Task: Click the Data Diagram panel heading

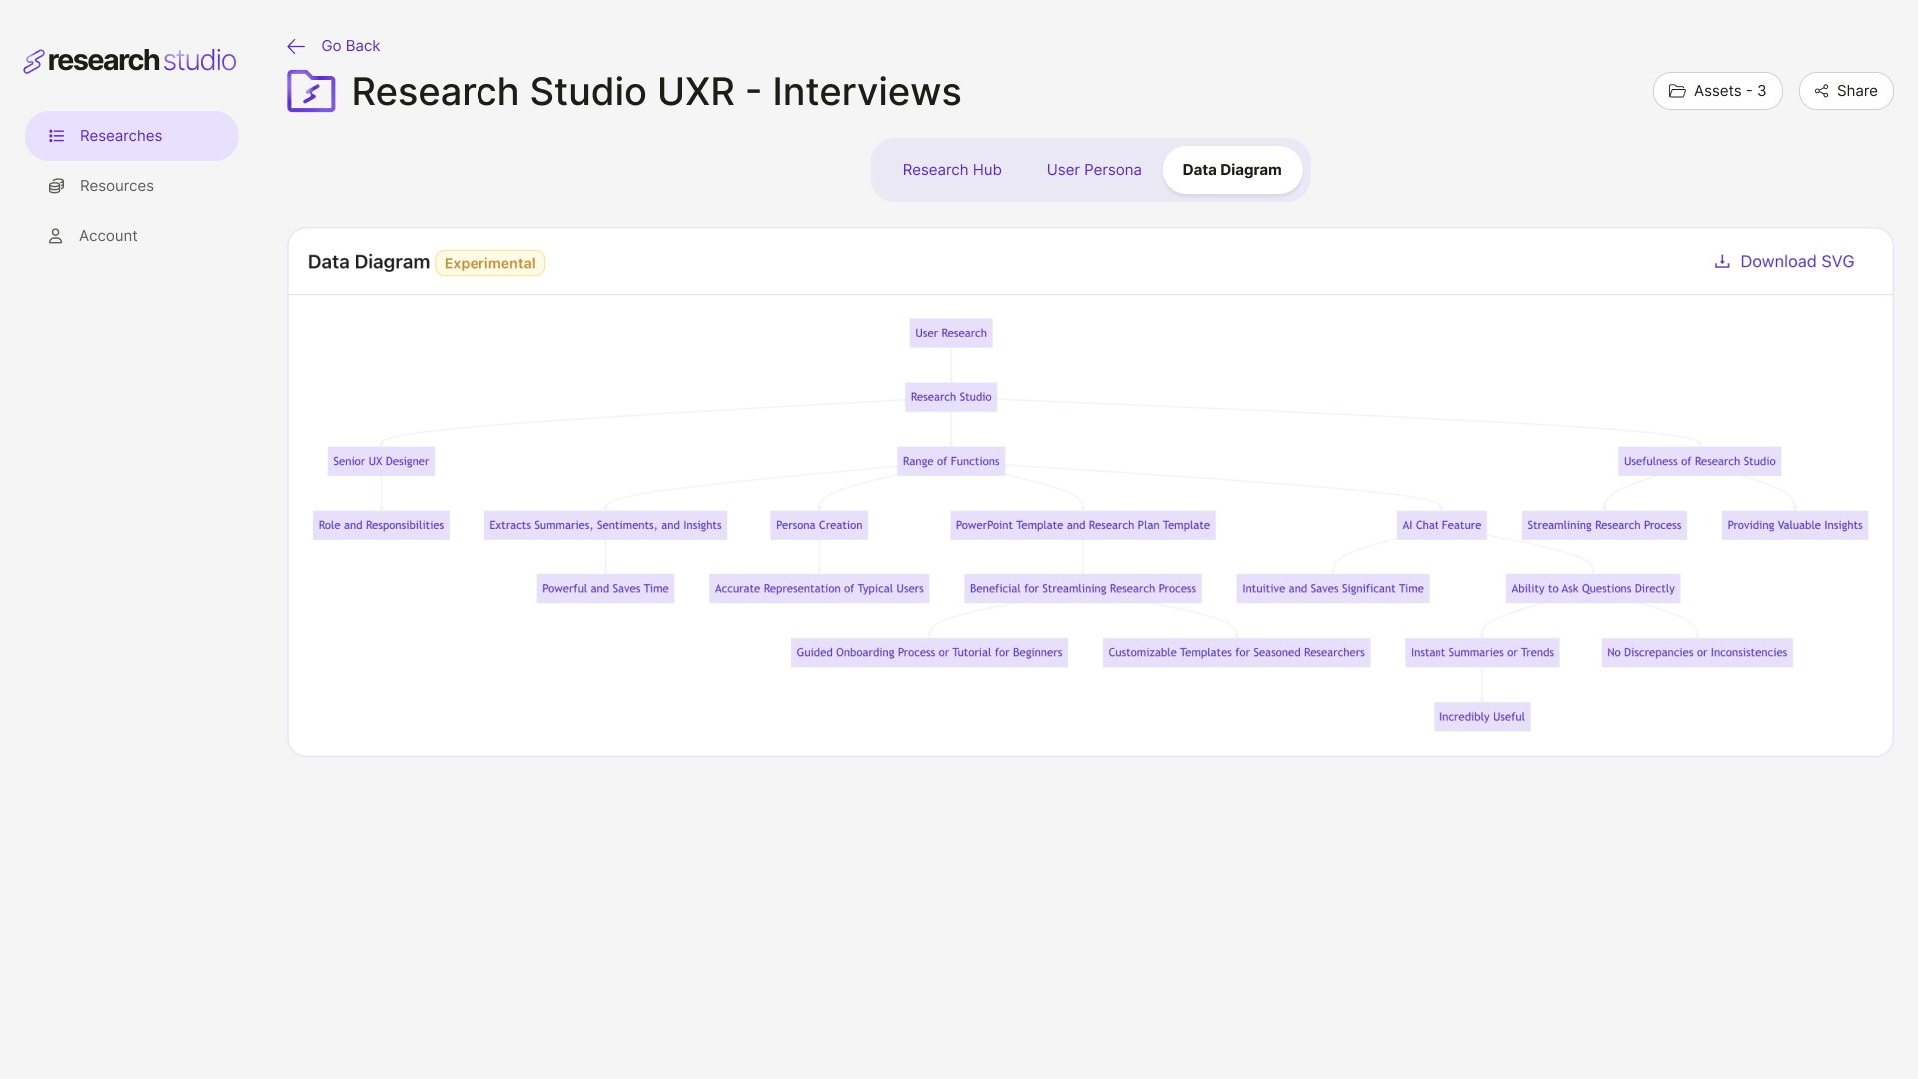Action: [x=369, y=262]
